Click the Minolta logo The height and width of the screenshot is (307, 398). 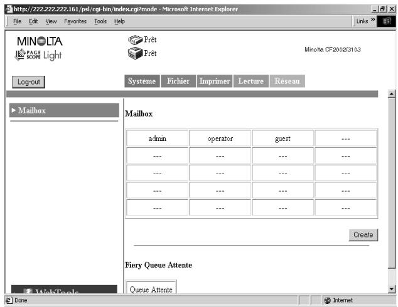tap(40, 41)
